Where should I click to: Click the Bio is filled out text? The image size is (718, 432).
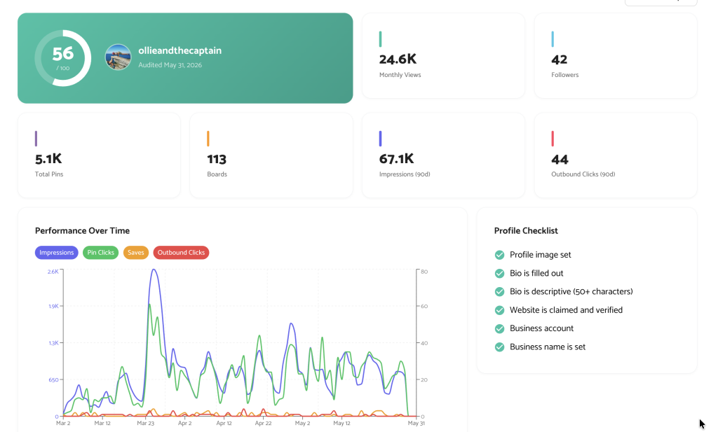coord(536,273)
